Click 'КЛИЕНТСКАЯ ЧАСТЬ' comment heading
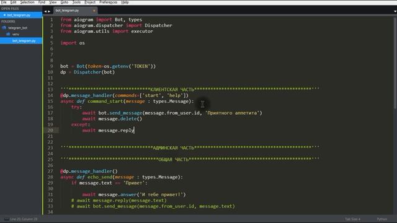The width and height of the screenshot is (397, 223). tap(172, 90)
